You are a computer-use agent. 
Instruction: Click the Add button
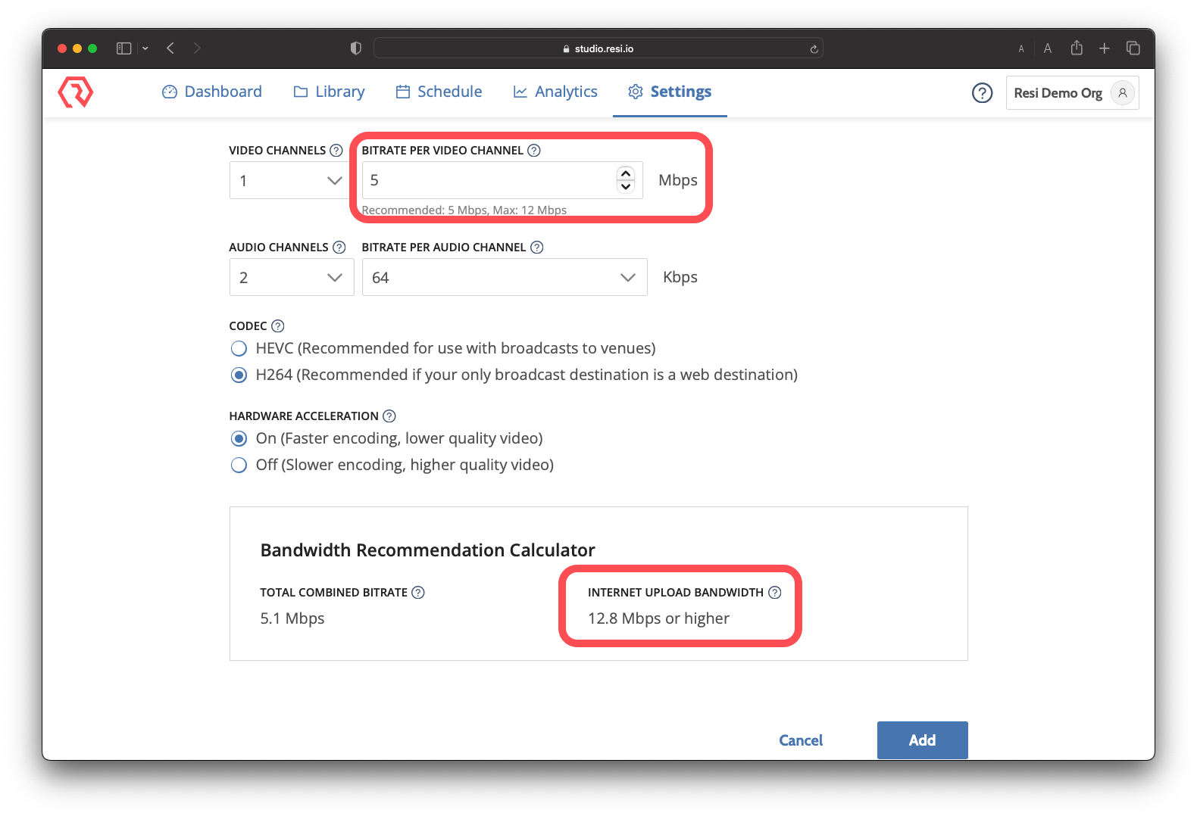(922, 740)
